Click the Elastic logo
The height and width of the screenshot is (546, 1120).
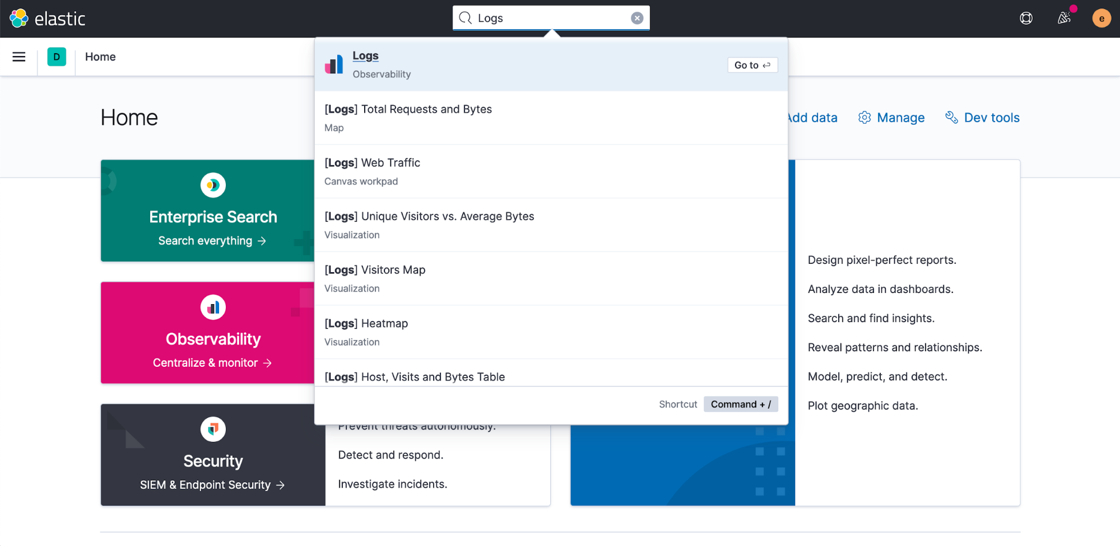(47, 18)
